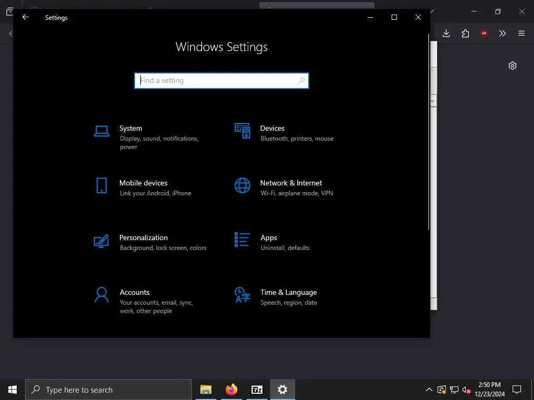The height and width of the screenshot is (400, 534).
Task: Click the icon at top-left of Firefox window
Action: click(9, 11)
